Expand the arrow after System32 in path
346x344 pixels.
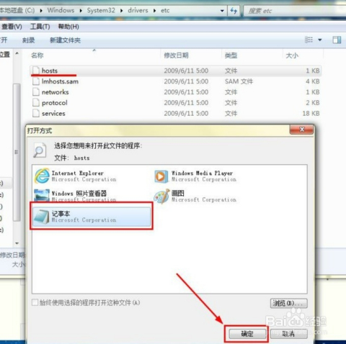click(122, 11)
